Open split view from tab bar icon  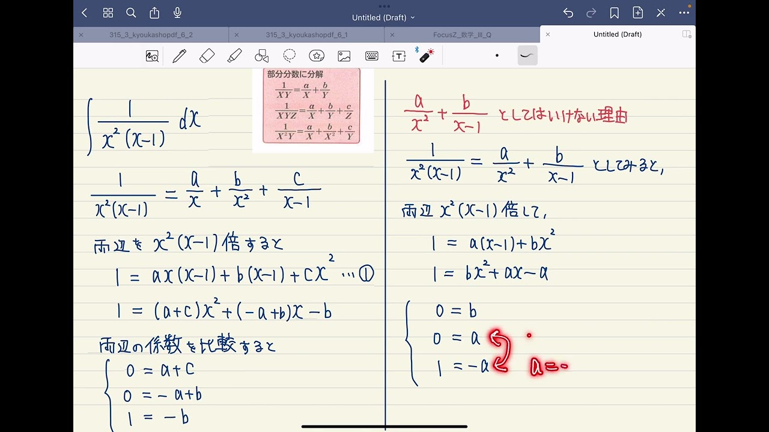tap(687, 34)
